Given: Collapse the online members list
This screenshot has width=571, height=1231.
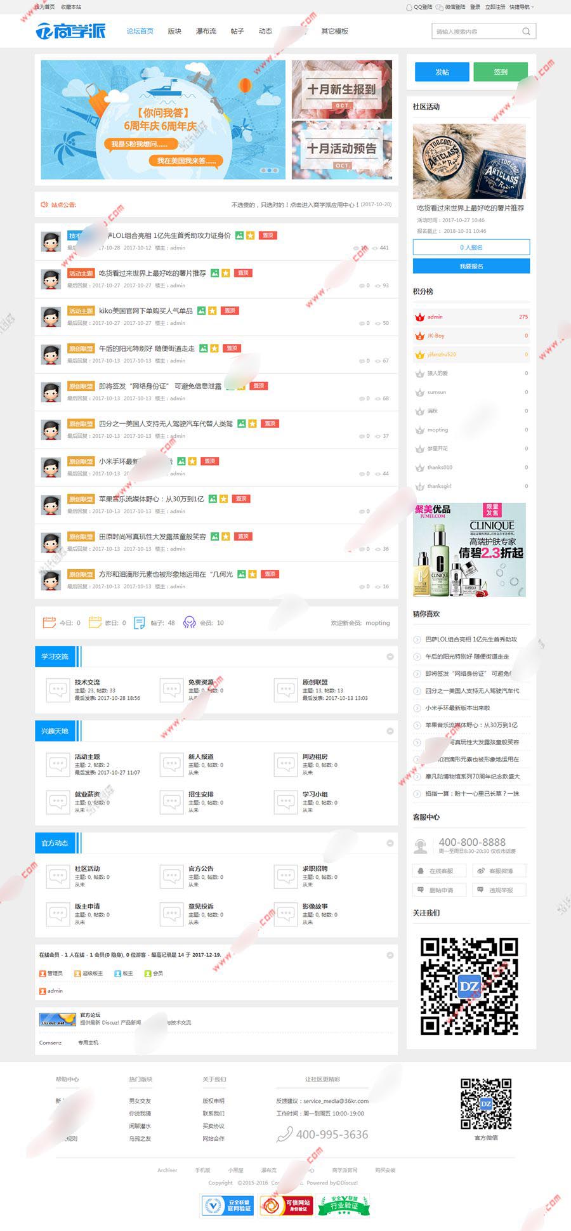Looking at the screenshot, I should (390, 955).
